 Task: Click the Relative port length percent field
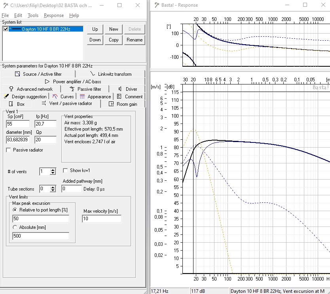click(x=41, y=219)
